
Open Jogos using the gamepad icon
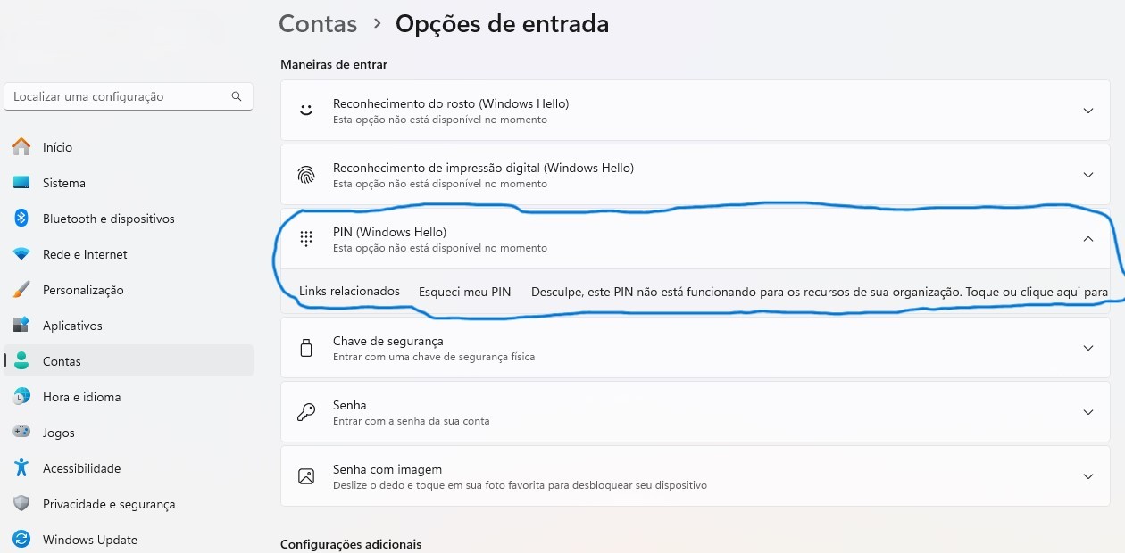point(21,433)
